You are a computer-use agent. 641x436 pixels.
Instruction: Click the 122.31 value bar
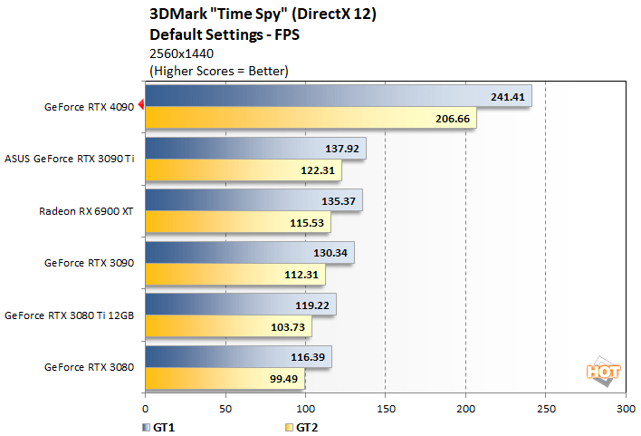click(244, 170)
